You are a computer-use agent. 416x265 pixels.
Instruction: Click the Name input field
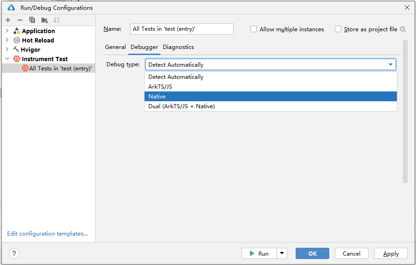click(x=181, y=29)
